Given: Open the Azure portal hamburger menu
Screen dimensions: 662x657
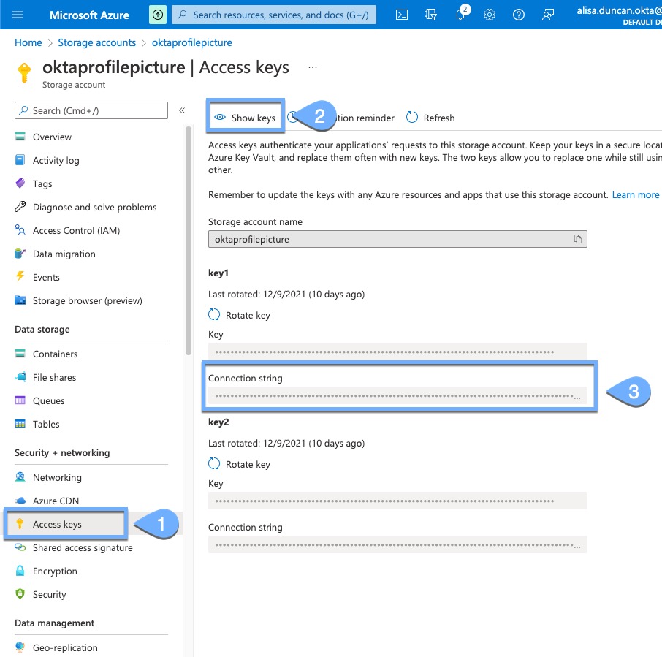Looking at the screenshot, I should [18, 15].
